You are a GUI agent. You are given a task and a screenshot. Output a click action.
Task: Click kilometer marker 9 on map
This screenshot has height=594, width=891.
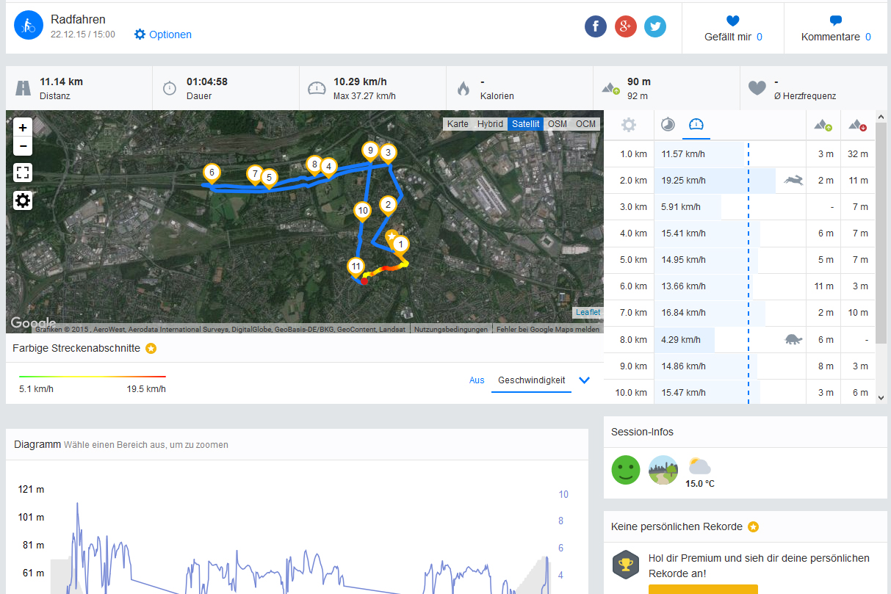point(370,152)
